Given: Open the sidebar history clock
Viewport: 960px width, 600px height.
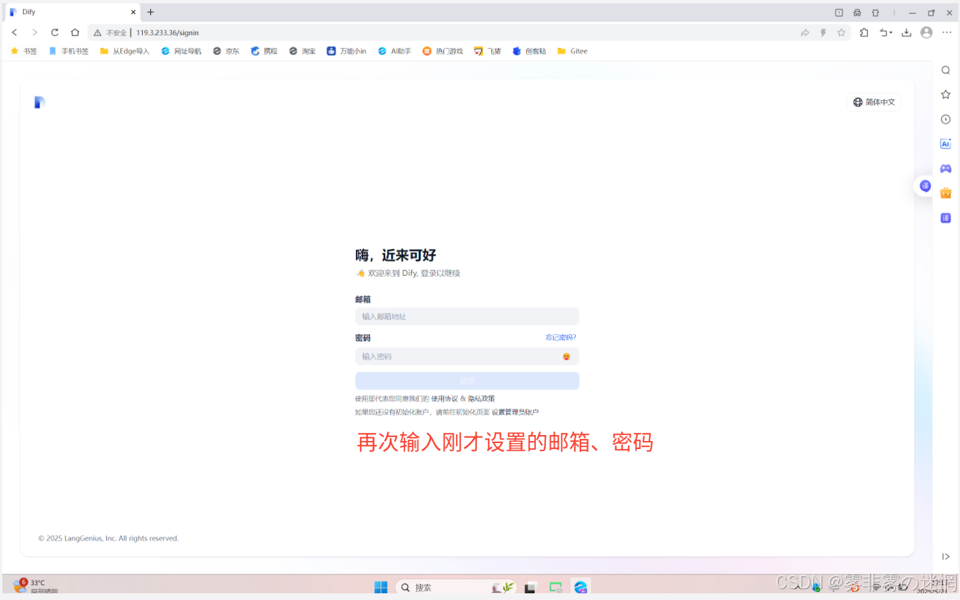Looking at the screenshot, I should point(946,119).
